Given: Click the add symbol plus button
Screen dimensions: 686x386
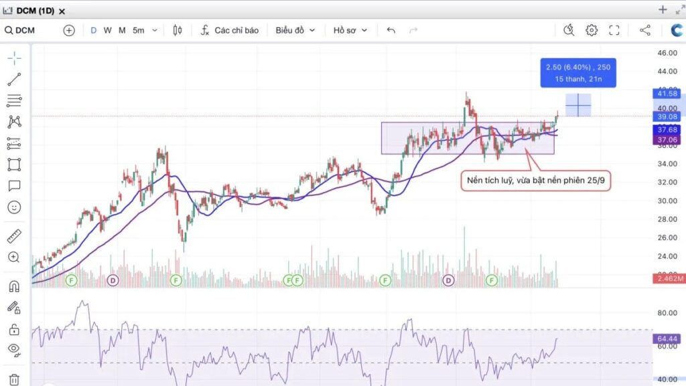Looking at the screenshot, I should point(69,30).
